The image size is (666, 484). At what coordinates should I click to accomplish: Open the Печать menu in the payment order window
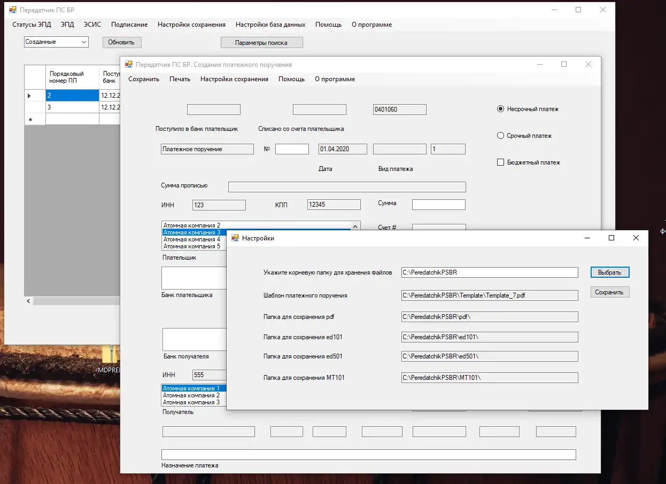(x=180, y=79)
